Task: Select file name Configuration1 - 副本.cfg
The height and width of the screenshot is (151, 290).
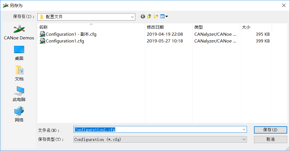Action: point(71,34)
